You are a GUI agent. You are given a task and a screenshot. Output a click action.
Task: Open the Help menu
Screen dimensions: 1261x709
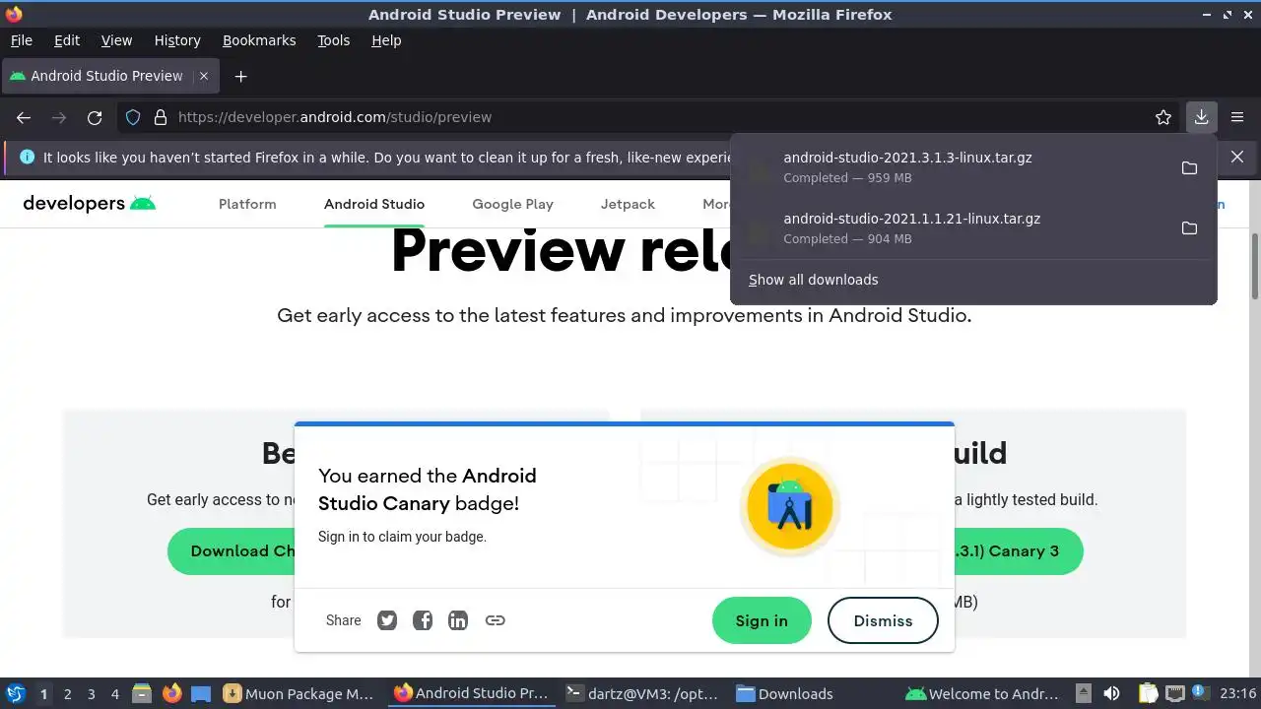386,40
